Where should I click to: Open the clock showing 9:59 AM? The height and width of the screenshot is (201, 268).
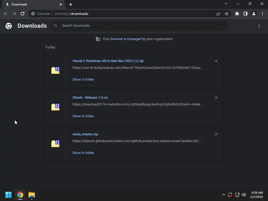tap(256, 195)
